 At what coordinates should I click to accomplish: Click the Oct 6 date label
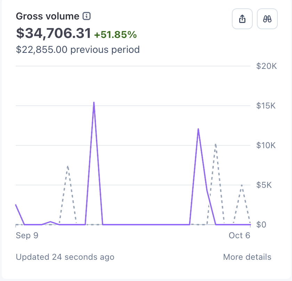click(x=239, y=235)
